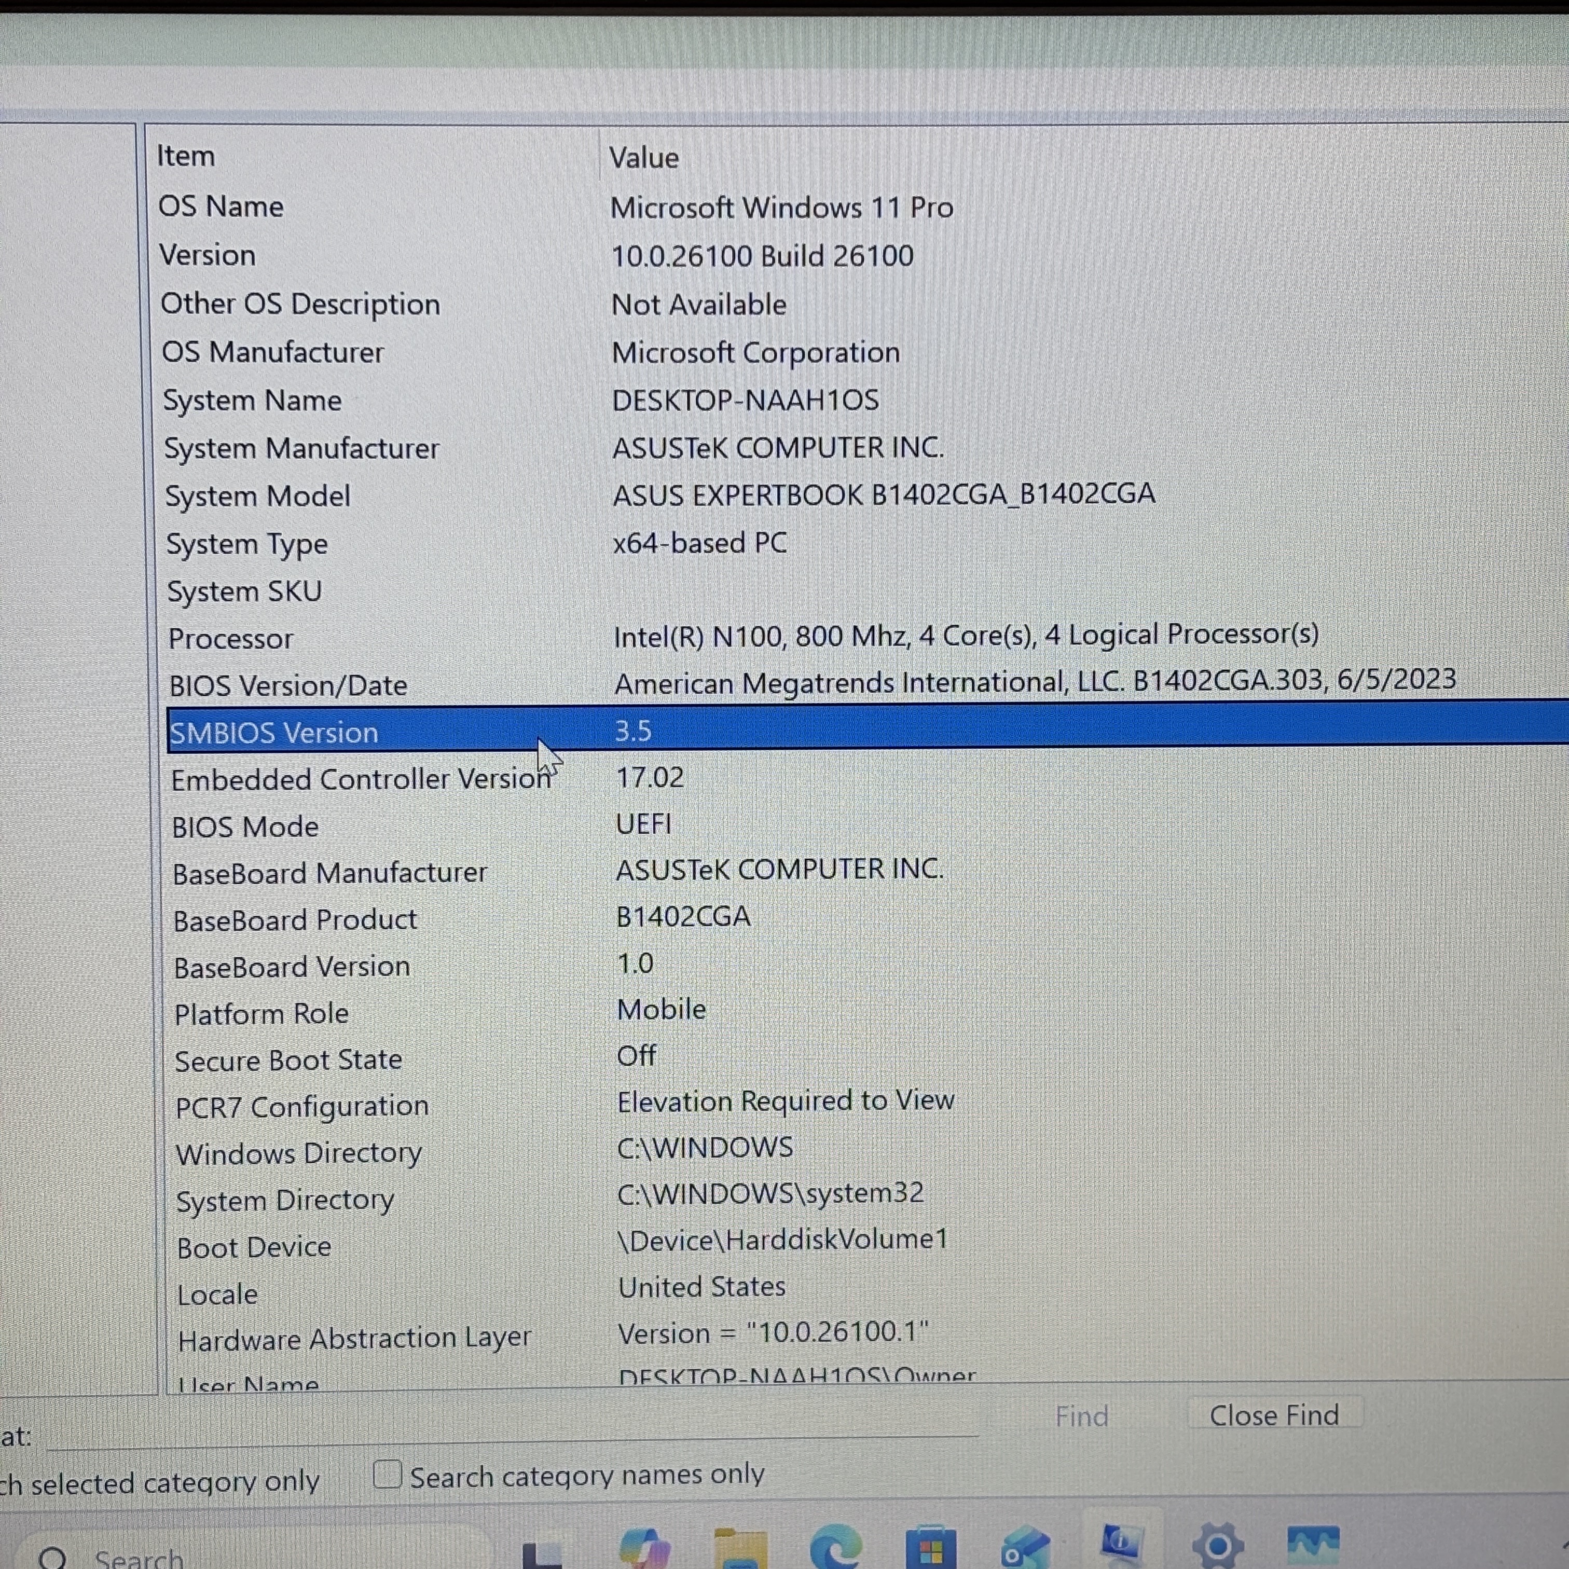Click the Find button
Screen dimensions: 1569x1569
click(x=1082, y=1416)
